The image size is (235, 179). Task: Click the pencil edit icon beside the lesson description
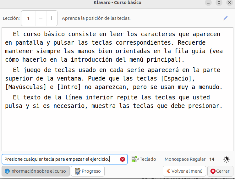coord(225,18)
